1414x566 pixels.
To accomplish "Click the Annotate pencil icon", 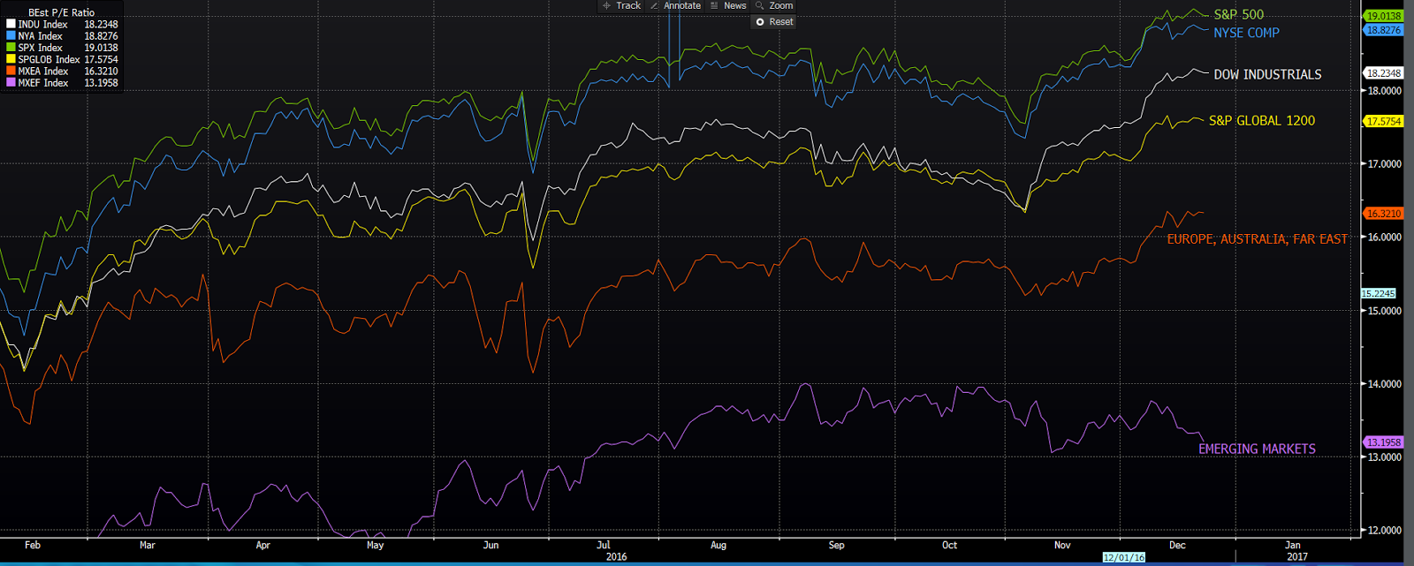I will pos(654,5).
